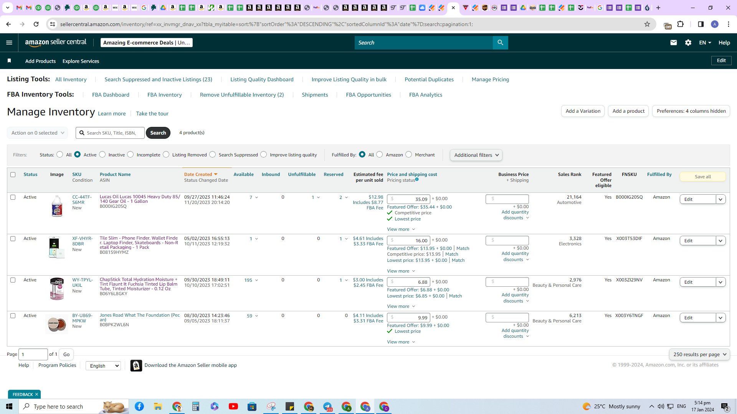Check the Lucas Oil row checkbox

click(x=13, y=197)
